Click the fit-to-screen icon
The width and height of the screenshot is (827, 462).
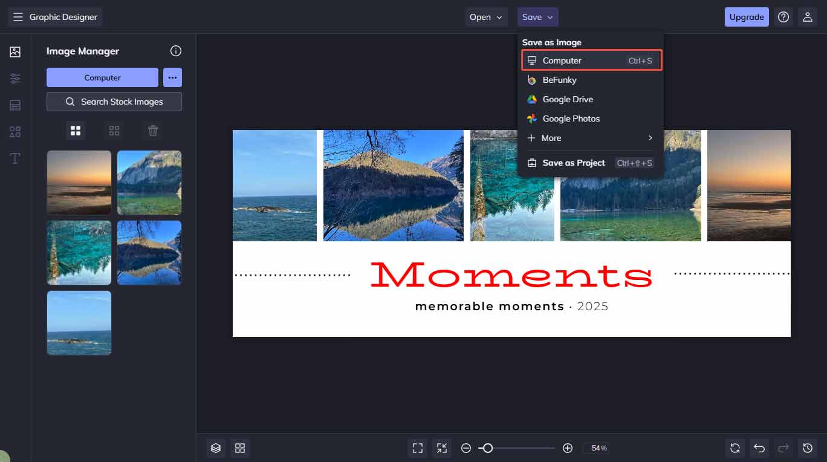click(x=418, y=448)
